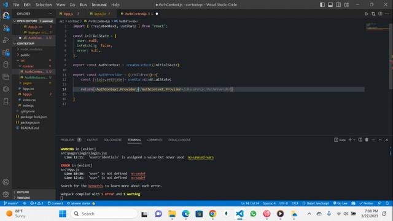Click the Run Code play icon in editor toolbar
Viewport: 393px width, 221px height.
(367, 14)
